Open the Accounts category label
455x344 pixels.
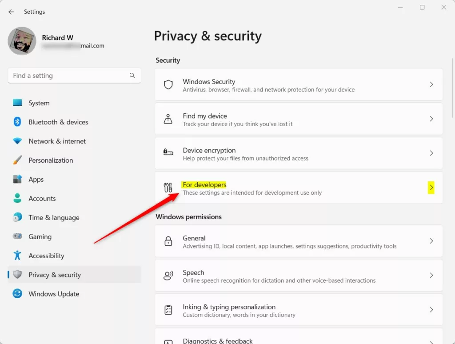[42, 199]
